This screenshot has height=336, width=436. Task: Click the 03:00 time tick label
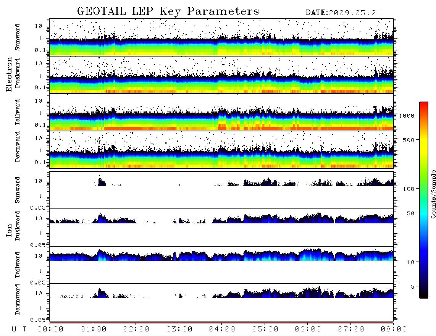(179, 330)
